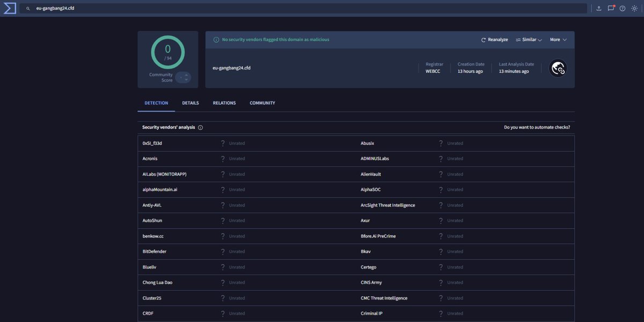This screenshot has height=322, width=644.
Task: Click the unrated question icon for Chong Lua Dao
Action: point(223,282)
